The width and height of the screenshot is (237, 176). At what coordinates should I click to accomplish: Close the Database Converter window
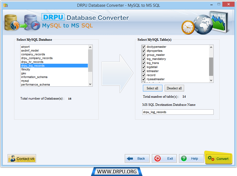tap(228, 4)
